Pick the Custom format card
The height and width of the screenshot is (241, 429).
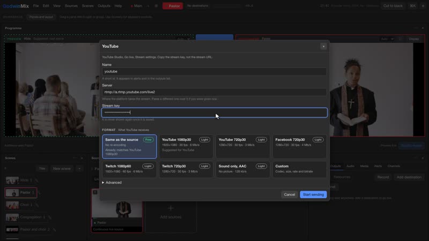click(x=299, y=169)
